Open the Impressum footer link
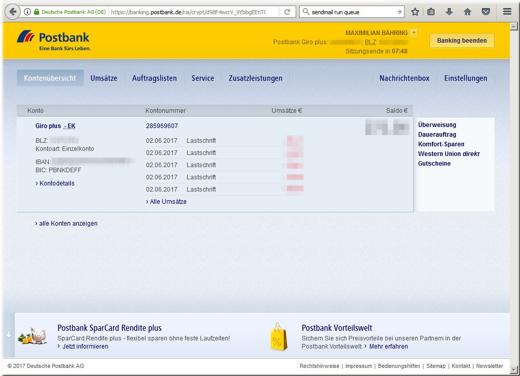 click(359, 366)
